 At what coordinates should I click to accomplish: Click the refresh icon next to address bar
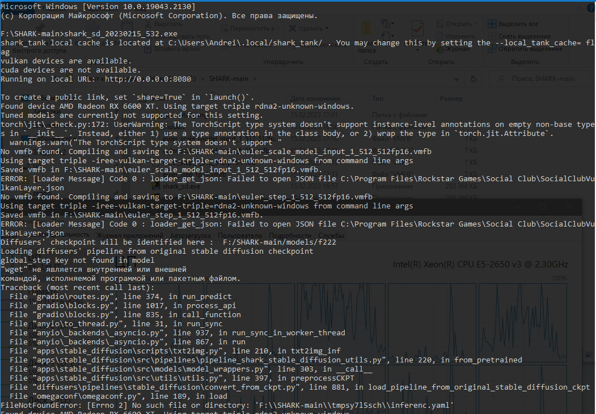tap(474, 79)
